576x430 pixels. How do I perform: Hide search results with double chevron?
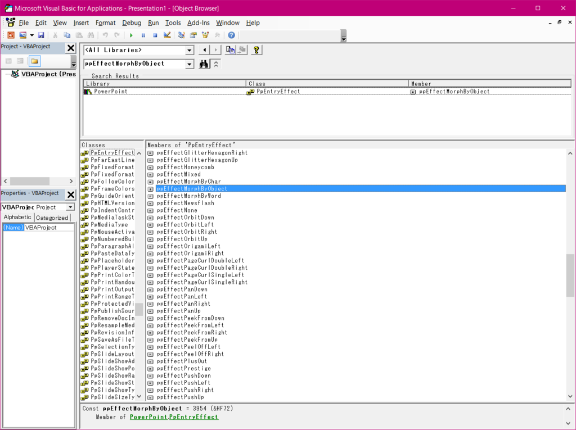(x=216, y=64)
